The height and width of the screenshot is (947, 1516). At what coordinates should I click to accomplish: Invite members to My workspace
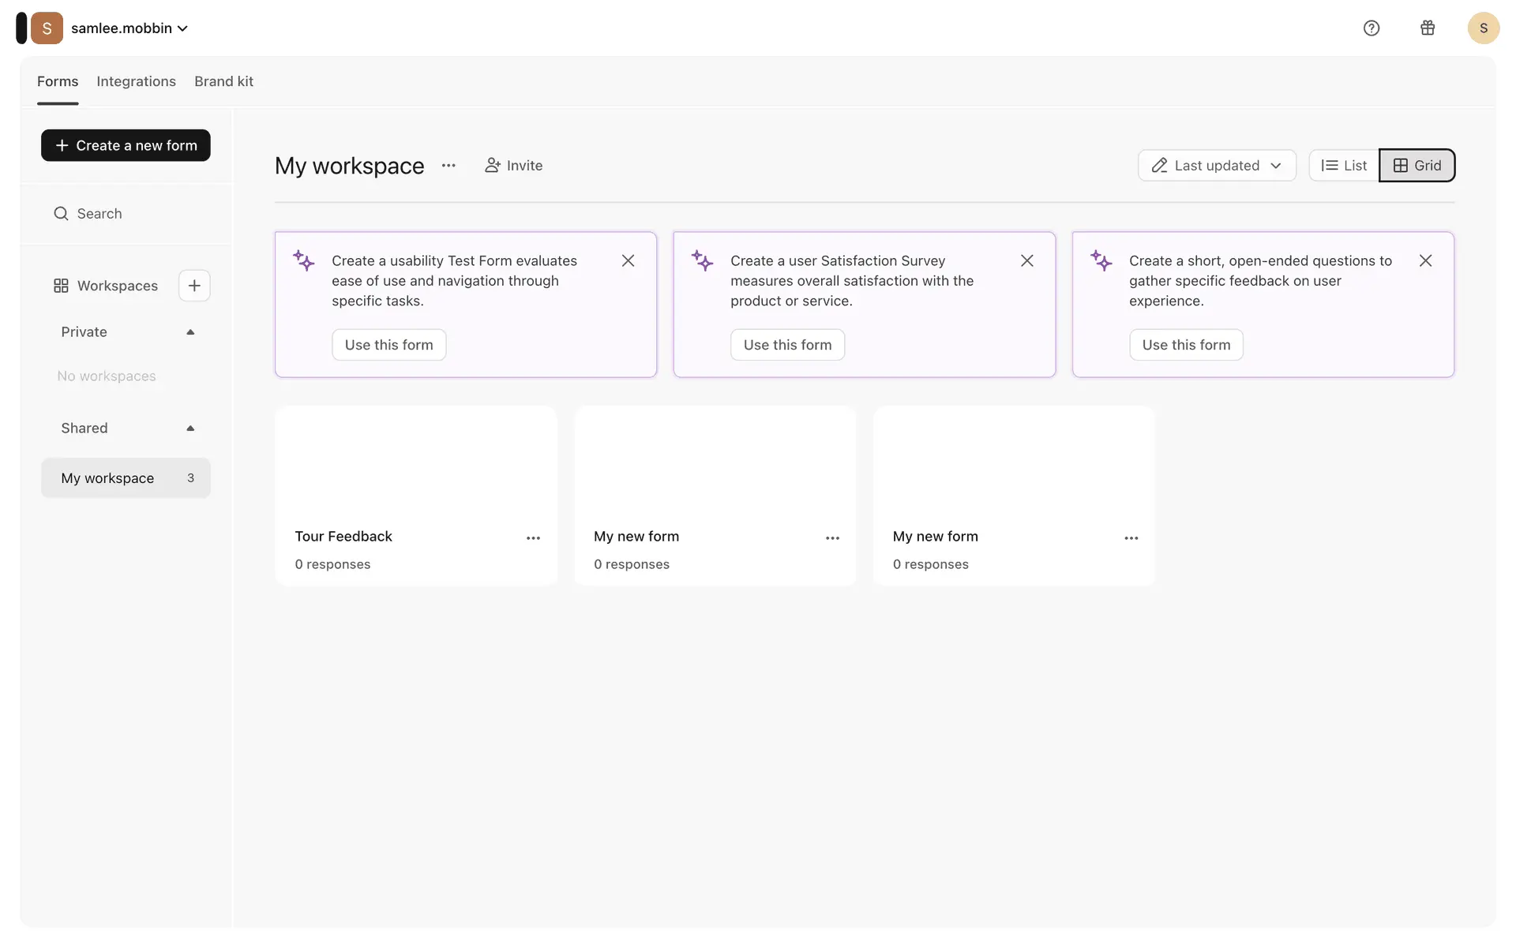(x=513, y=166)
